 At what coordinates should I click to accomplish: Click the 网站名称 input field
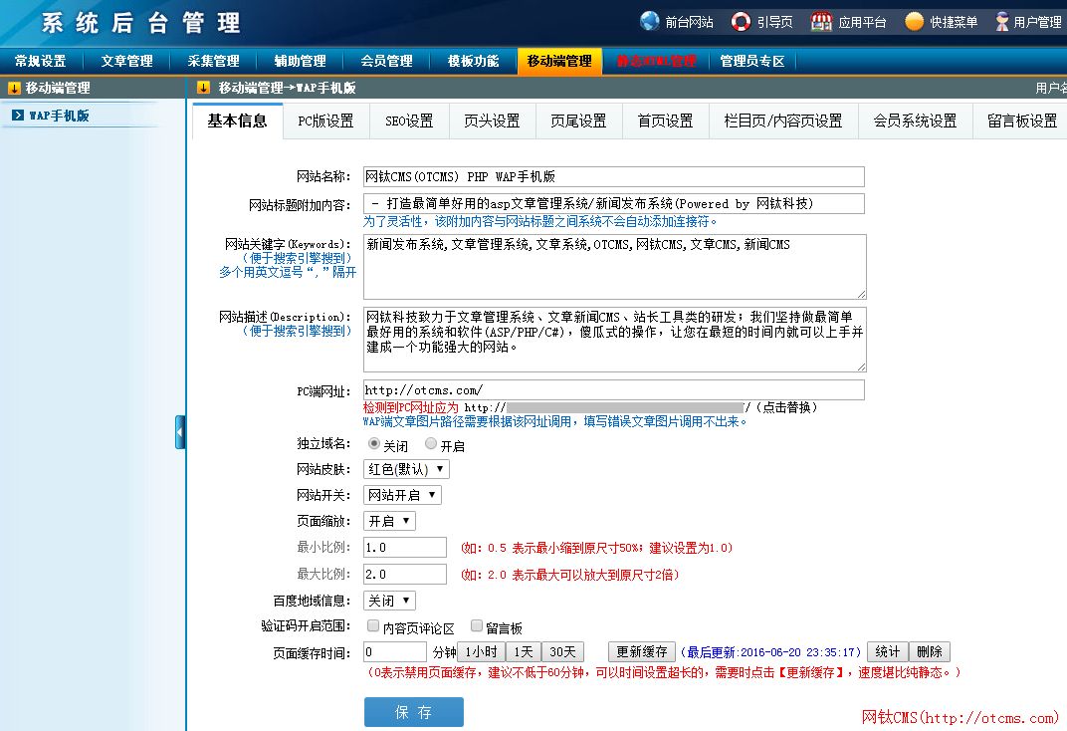point(613,177)
